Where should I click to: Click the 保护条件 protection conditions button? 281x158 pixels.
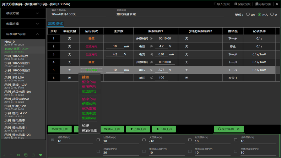point(229,129)
